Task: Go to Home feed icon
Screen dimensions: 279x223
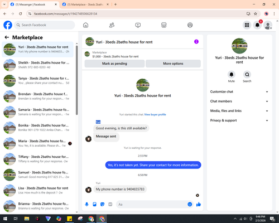Action: (85, 25)
